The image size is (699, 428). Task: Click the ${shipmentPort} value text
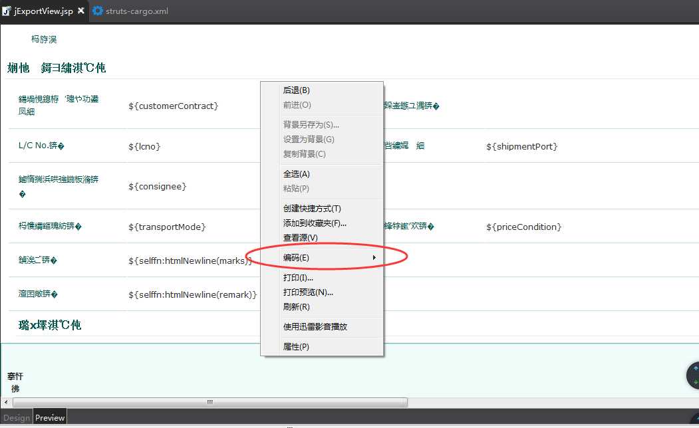click(521, 146)
